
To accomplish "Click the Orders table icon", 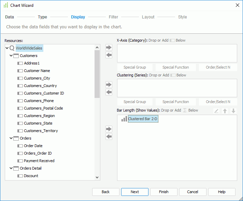I will (x=16, y=138).
